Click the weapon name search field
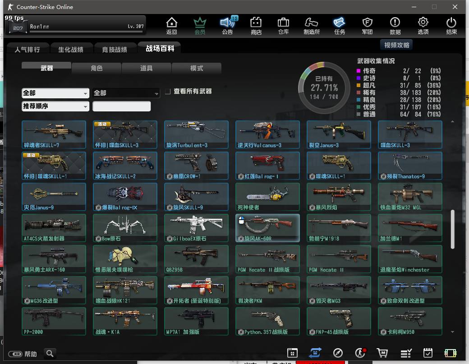469x364 pixels. 122,106
